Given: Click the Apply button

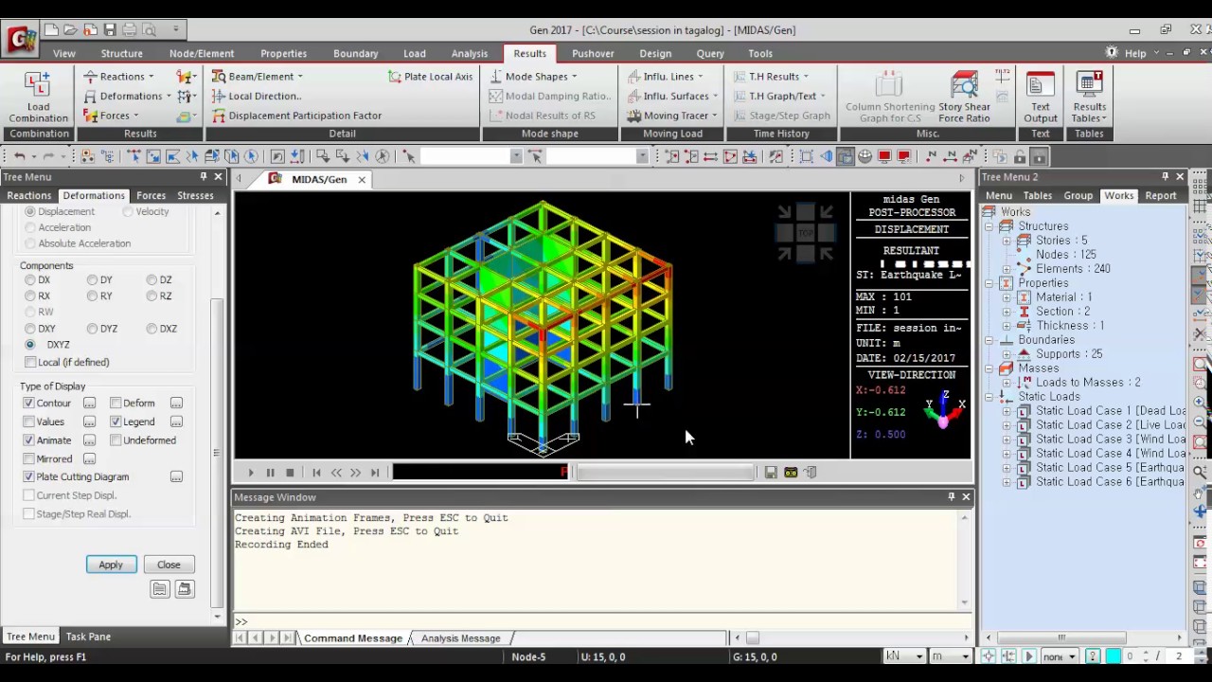Looking at the screenshot, I should coord(111,565).
